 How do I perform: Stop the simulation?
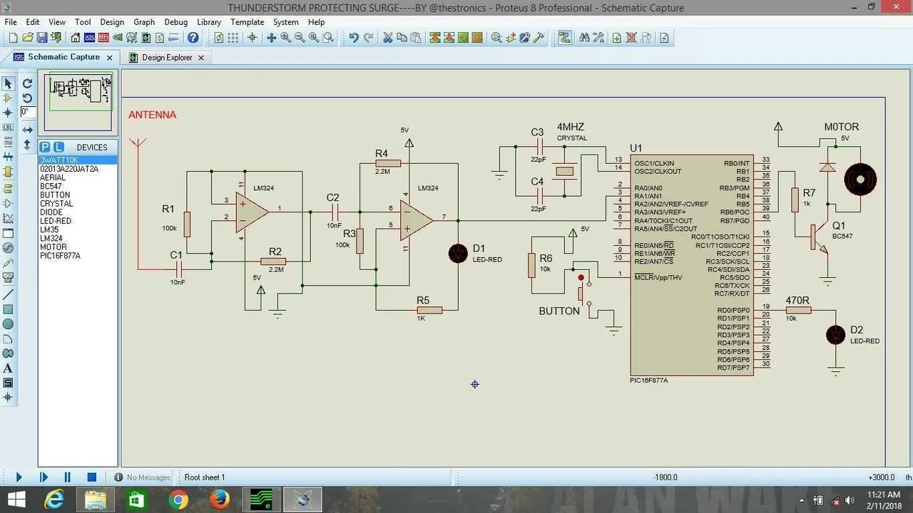pos(91,477)
